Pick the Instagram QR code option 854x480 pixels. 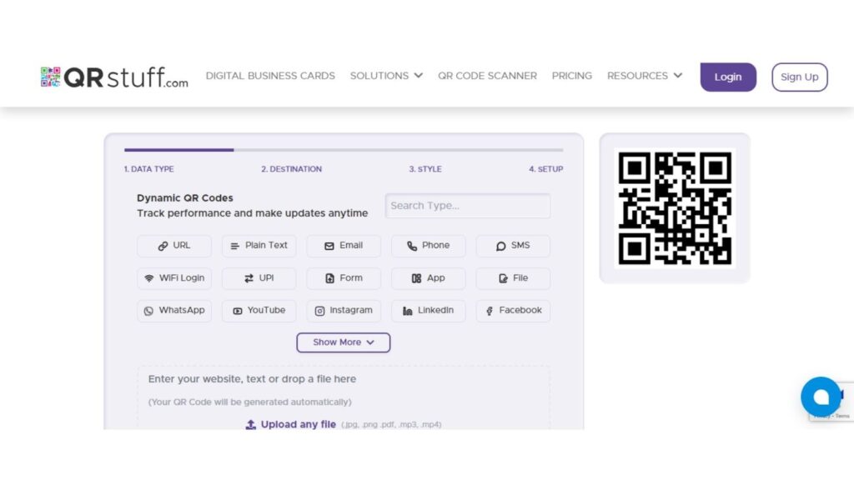coord(343,310)
